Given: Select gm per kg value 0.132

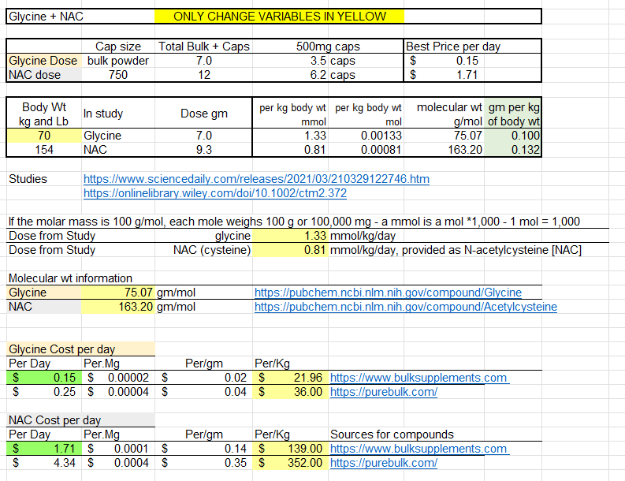Looking at the screenshot, I should [x=512, y=150].
